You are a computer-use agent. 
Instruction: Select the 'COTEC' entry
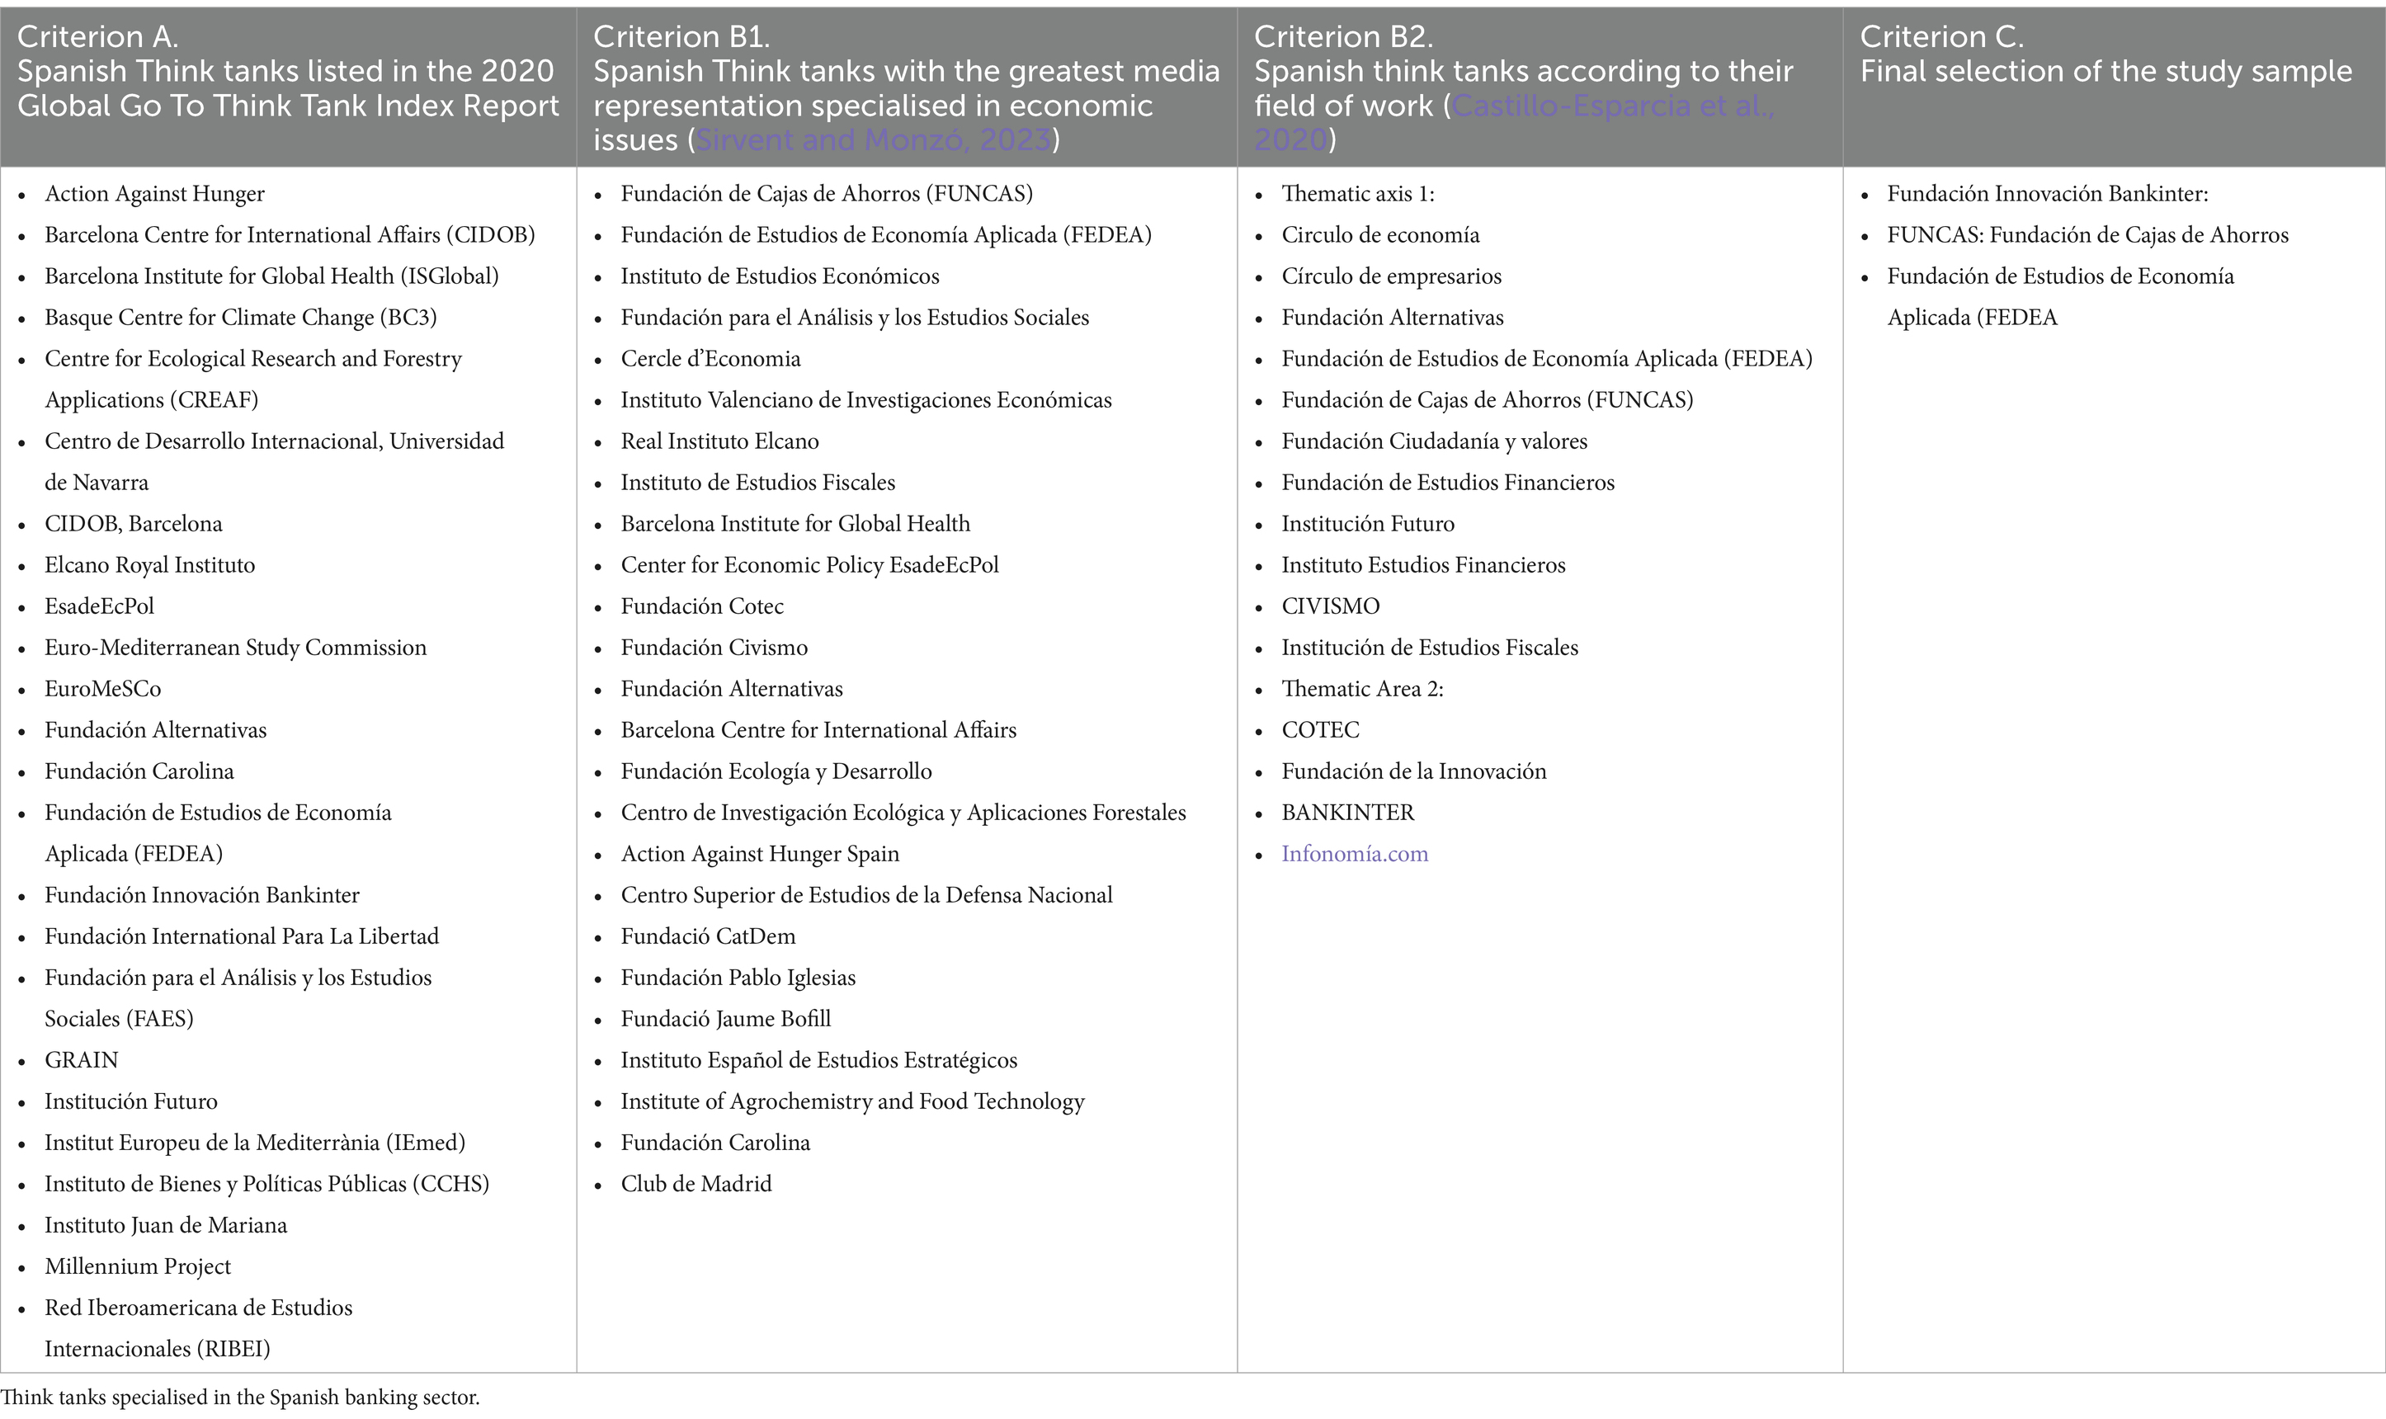[1320, 730]
